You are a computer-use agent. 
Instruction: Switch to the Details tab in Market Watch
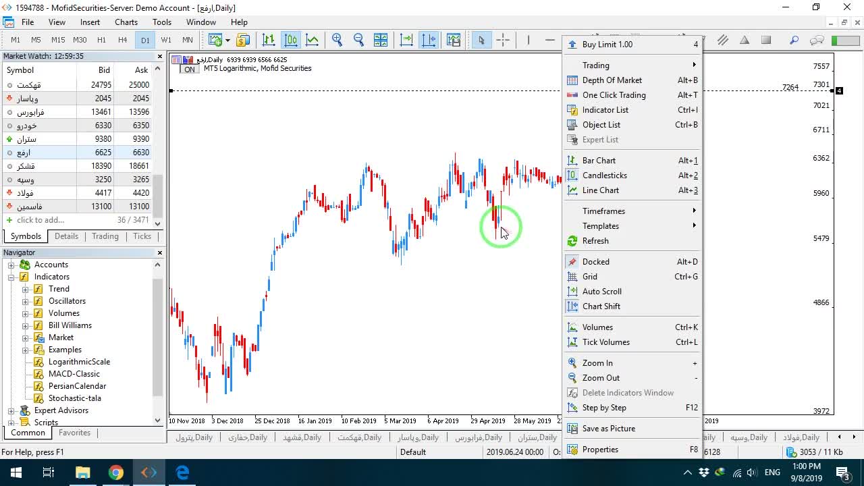tap(66, 236)
